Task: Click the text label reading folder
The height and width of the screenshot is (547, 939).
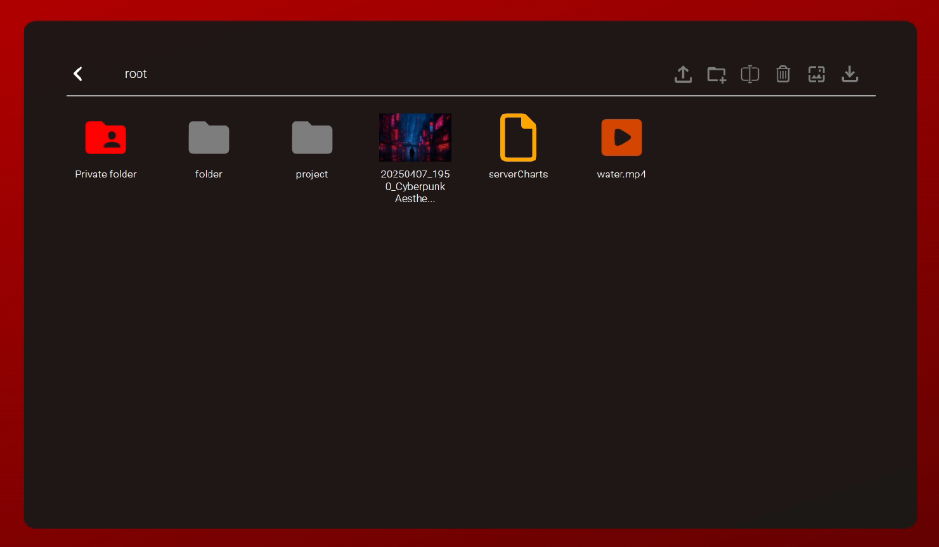Action: click(x=209, y=174)
